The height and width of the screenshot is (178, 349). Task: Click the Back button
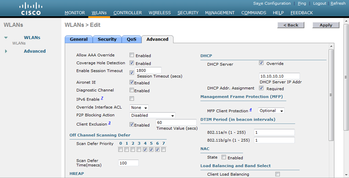click(291, 25)
